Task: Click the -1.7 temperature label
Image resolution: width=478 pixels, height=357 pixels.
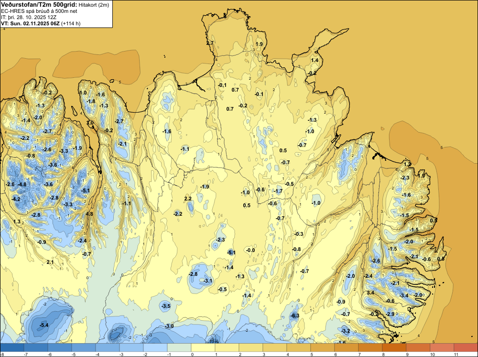Action: [x=278, y=191]
